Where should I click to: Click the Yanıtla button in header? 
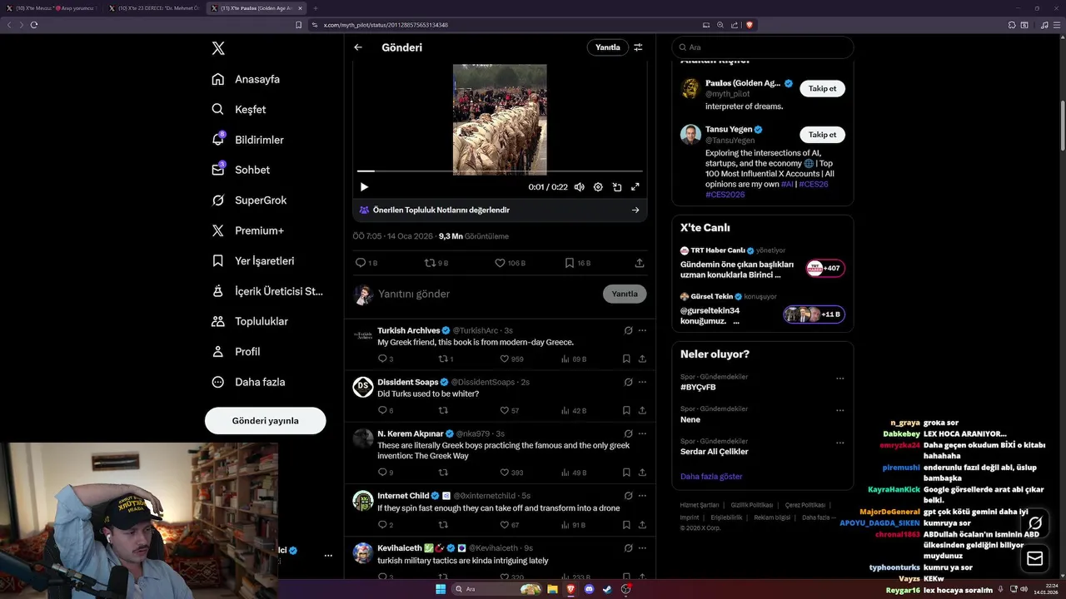tap(608, 47)
